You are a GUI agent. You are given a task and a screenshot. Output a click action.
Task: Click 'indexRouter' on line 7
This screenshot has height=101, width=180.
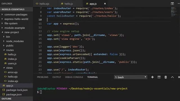coord(62,8)
